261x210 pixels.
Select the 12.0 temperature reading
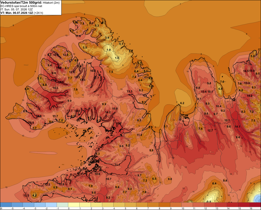(66, 55)
